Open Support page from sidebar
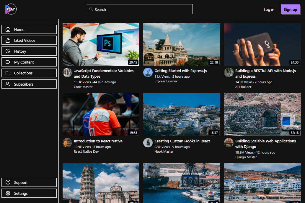Image resolution: width=305 pixels, height=203 pixels. (29, 182)
